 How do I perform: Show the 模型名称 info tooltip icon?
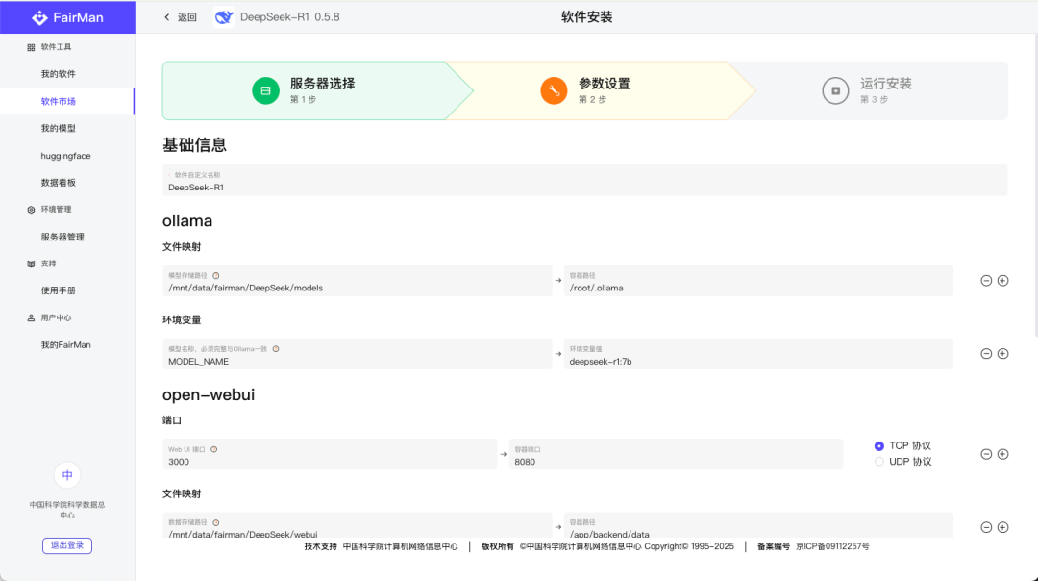(x=276, y=349)
